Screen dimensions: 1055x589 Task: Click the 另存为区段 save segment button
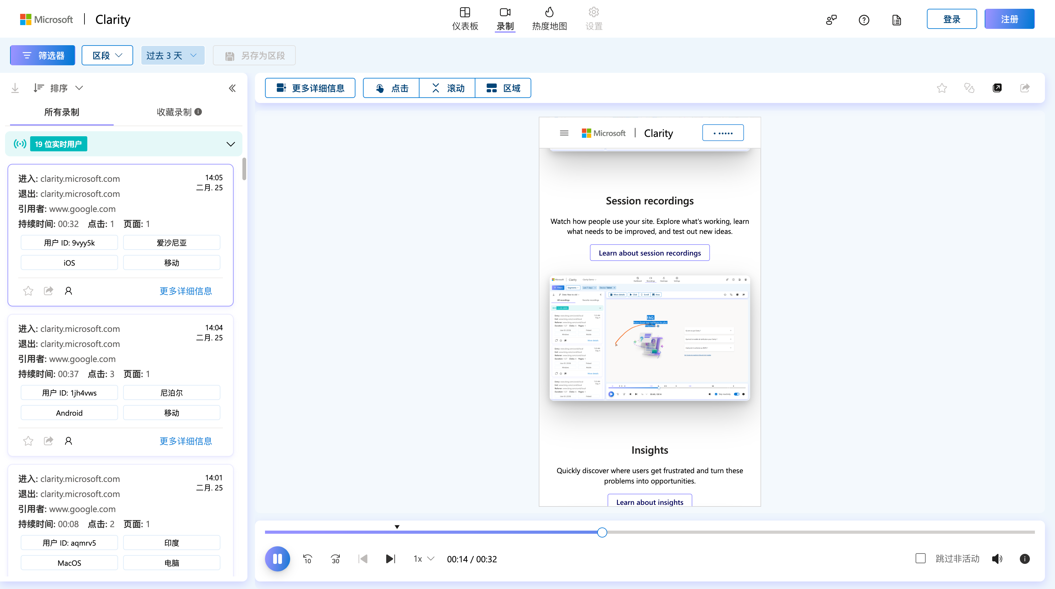coord(254,55)
